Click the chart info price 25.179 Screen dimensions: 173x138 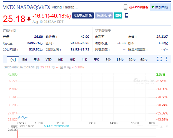point(45,67)
